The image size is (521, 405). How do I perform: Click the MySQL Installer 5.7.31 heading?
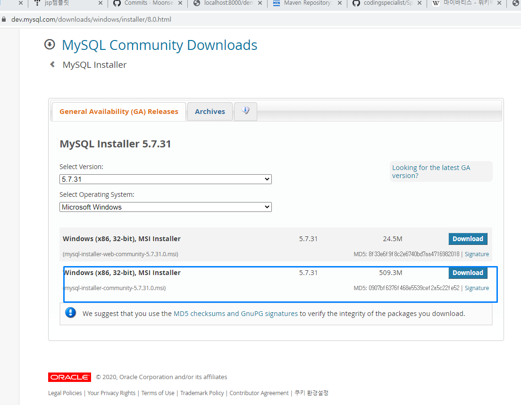(x=115, y=144)
